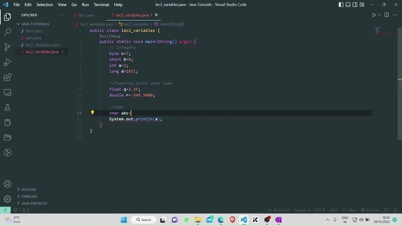Open Microsoft Edge from taskbar
This screenshot has height=226, width=402.
click(x=220, y=220)
